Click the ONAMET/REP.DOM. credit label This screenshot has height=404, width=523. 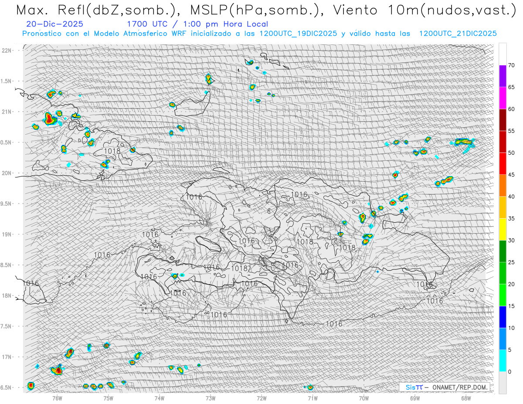(460, 387)
